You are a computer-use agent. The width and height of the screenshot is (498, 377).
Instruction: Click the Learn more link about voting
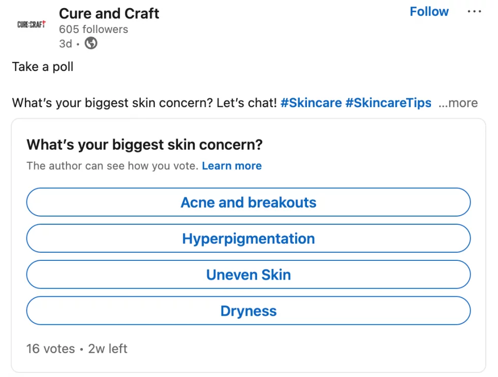click(232, 166)
